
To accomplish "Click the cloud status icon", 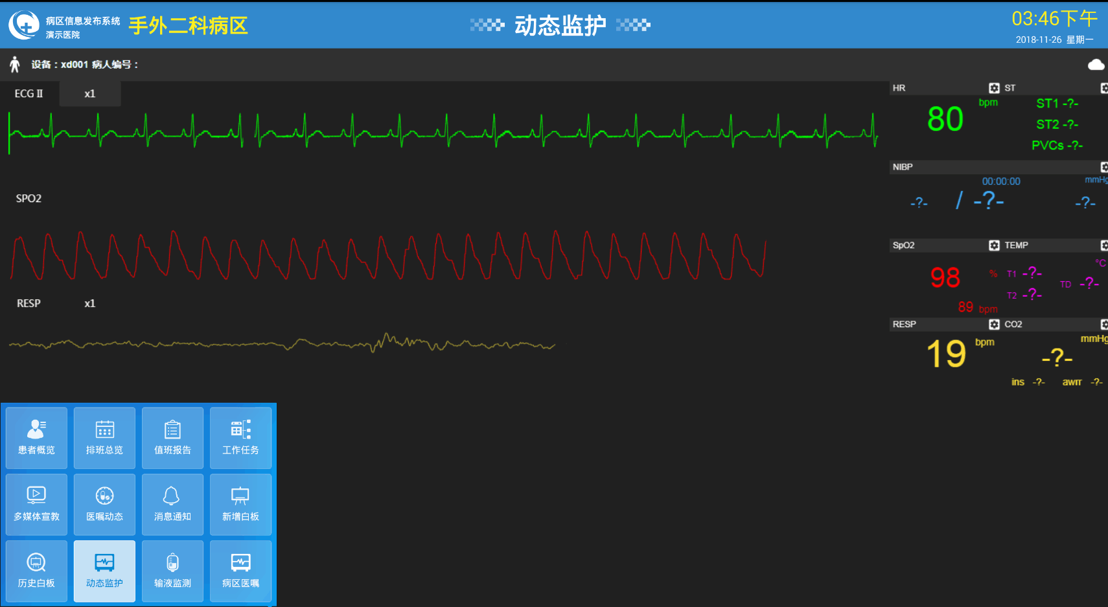I will tap(1096, 65).
